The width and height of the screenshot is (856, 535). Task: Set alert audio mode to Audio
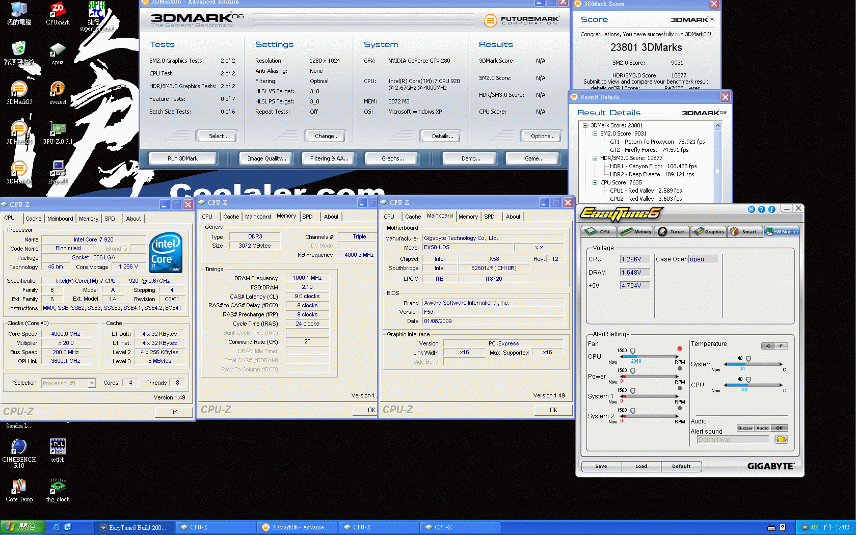coord(762,428)
